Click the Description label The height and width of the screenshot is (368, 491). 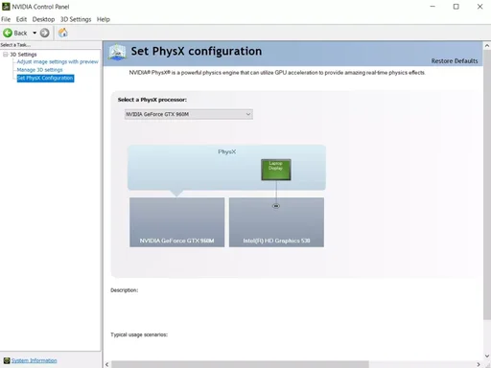[x=125, y=290]
